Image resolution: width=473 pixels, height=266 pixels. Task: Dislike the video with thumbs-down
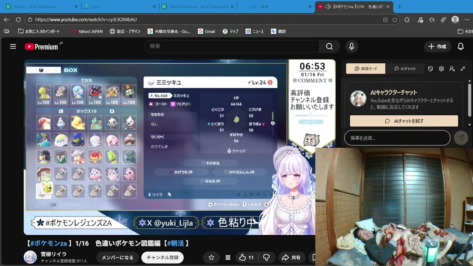click(x=266, y=258)
